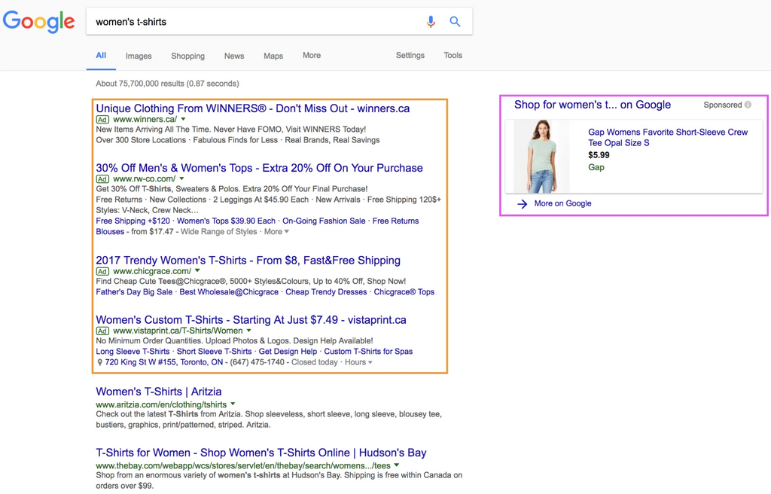This screenshot has width=771, height=494.
Task: Click the magnifying glass search button
Action: (455, 22)
